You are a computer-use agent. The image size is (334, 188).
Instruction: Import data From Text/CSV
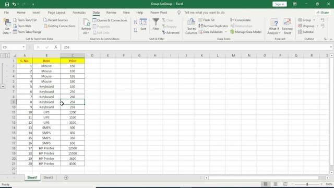25,20
